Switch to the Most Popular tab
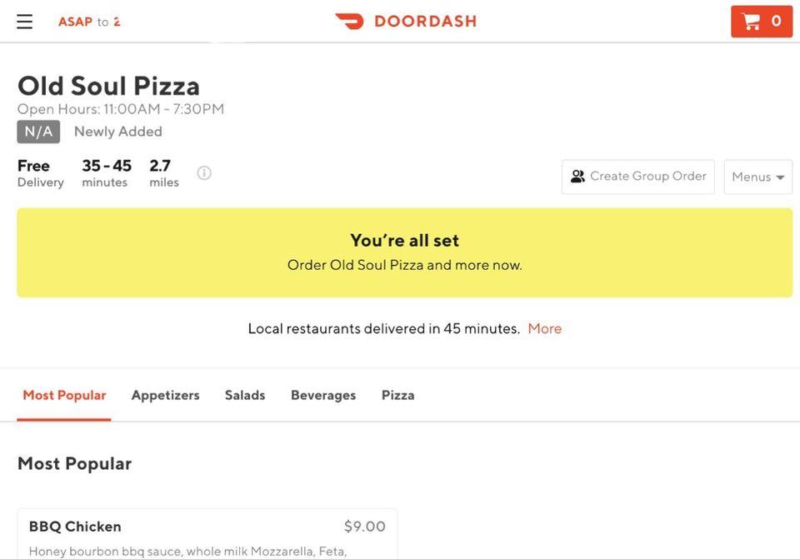The image size is (800, 559). tap(64, 396)
